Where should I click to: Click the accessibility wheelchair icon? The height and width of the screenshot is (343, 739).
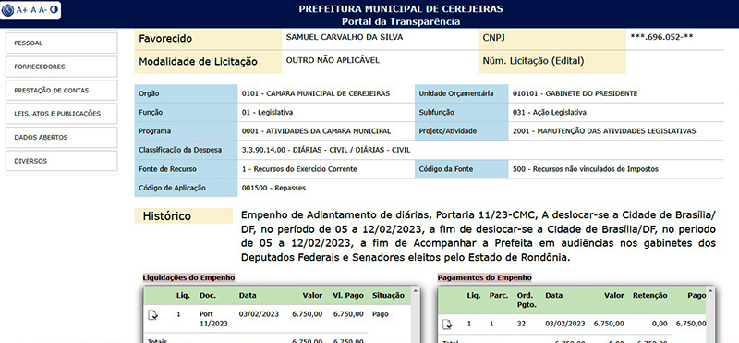8,9
